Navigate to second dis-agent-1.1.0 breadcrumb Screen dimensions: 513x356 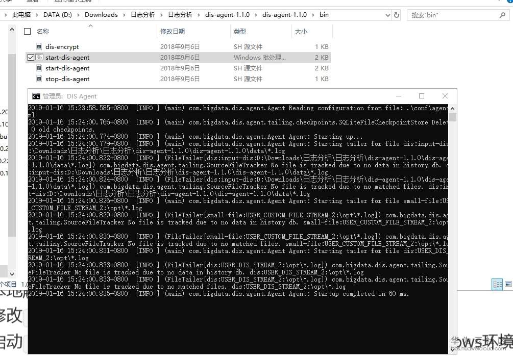[284, 15]
